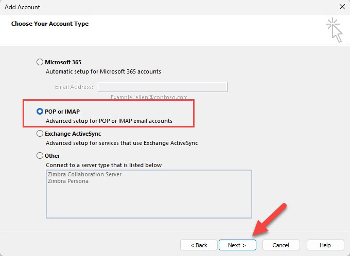Click the Automatic setup for Microsoft 365 description

[103, 71]
